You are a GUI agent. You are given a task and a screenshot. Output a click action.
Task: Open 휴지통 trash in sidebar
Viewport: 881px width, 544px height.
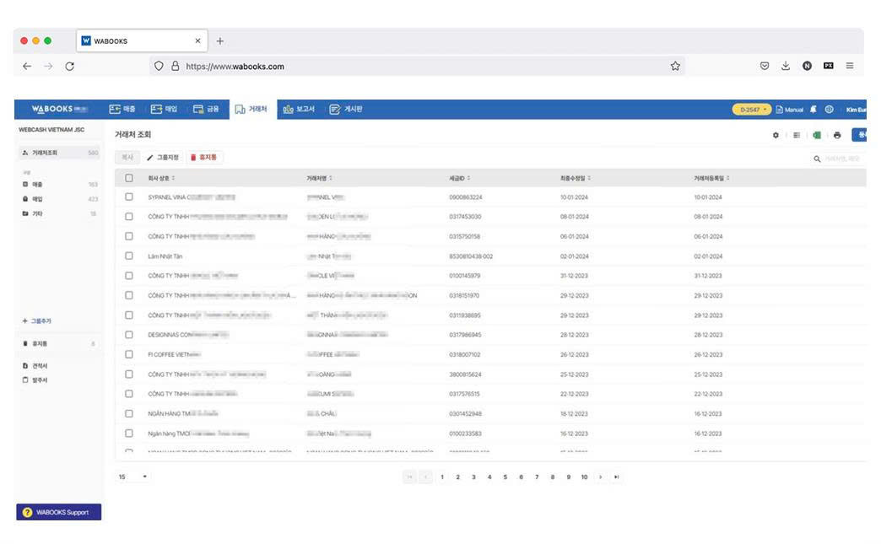click(x=59, y=343)
